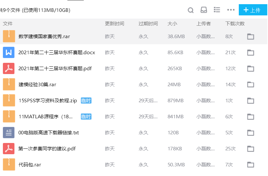This screenshot has width=268, height=176.
Task: Click PDF icon of 2021年第二十三届华东杯赛题.pdf
Action: (x=9, y=69)
